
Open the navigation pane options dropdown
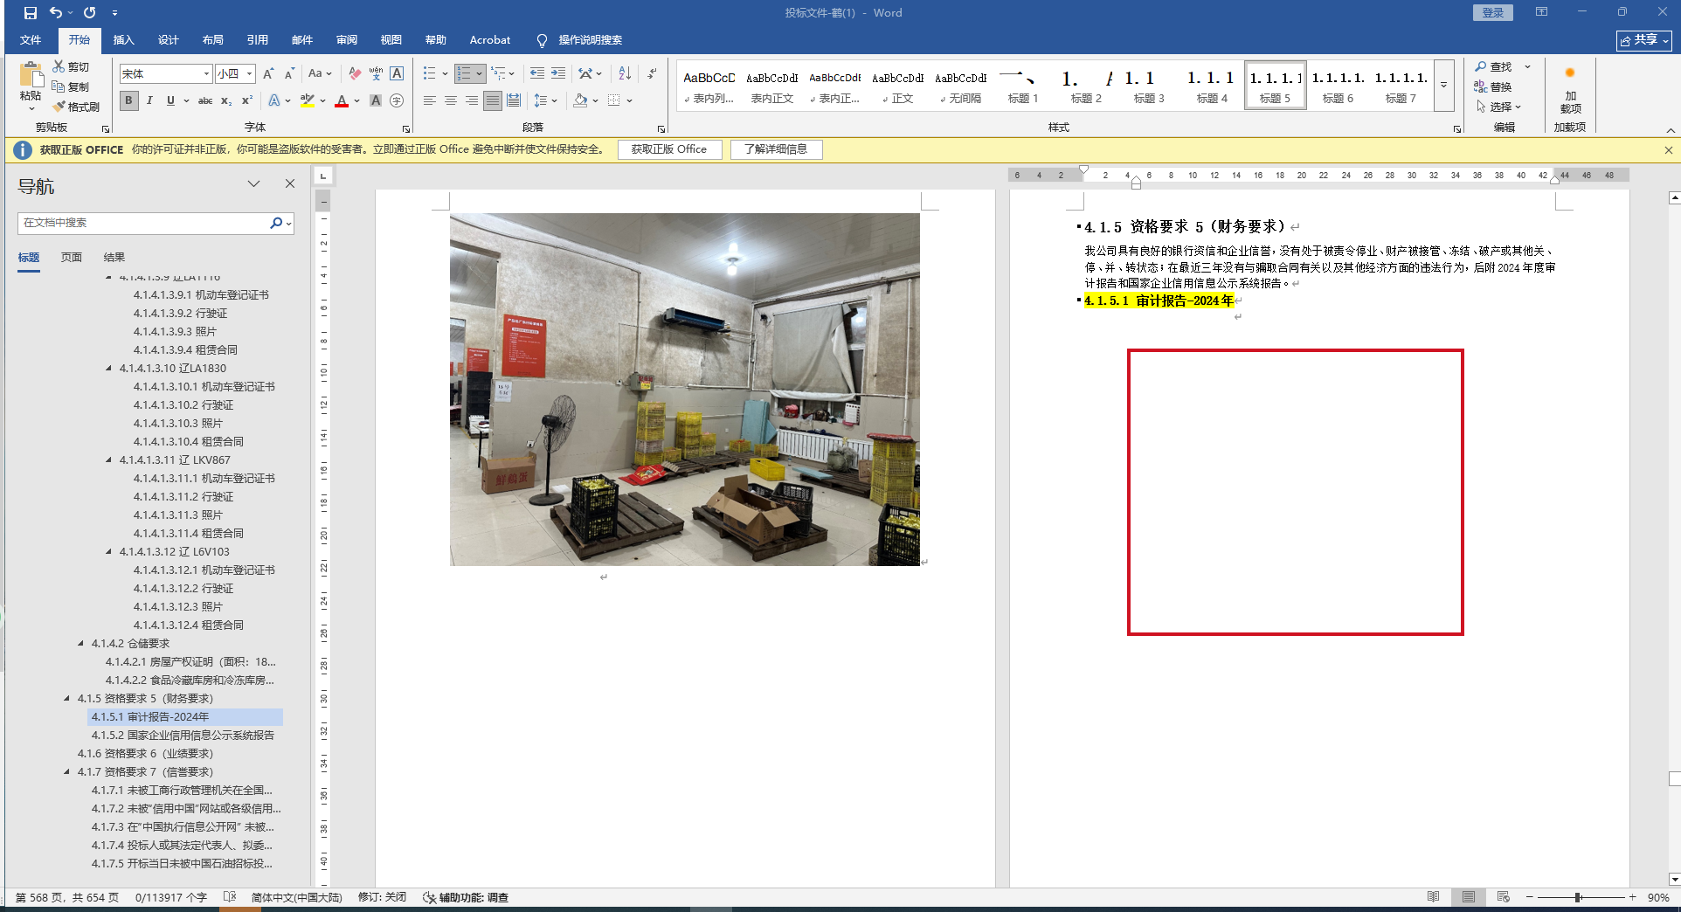[254, 183]
